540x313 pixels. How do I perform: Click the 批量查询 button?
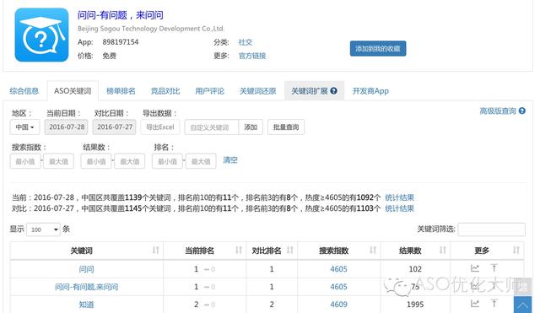286,127
